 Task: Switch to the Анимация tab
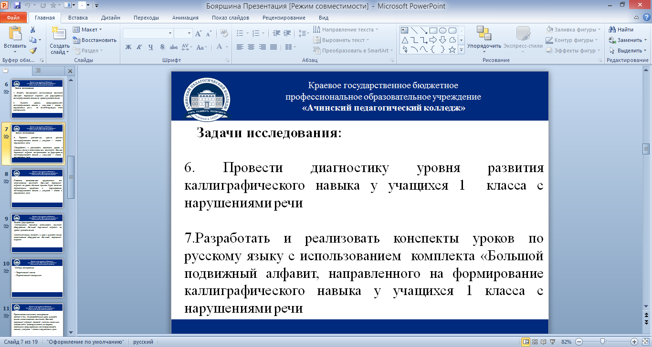[x=186, y=18]
